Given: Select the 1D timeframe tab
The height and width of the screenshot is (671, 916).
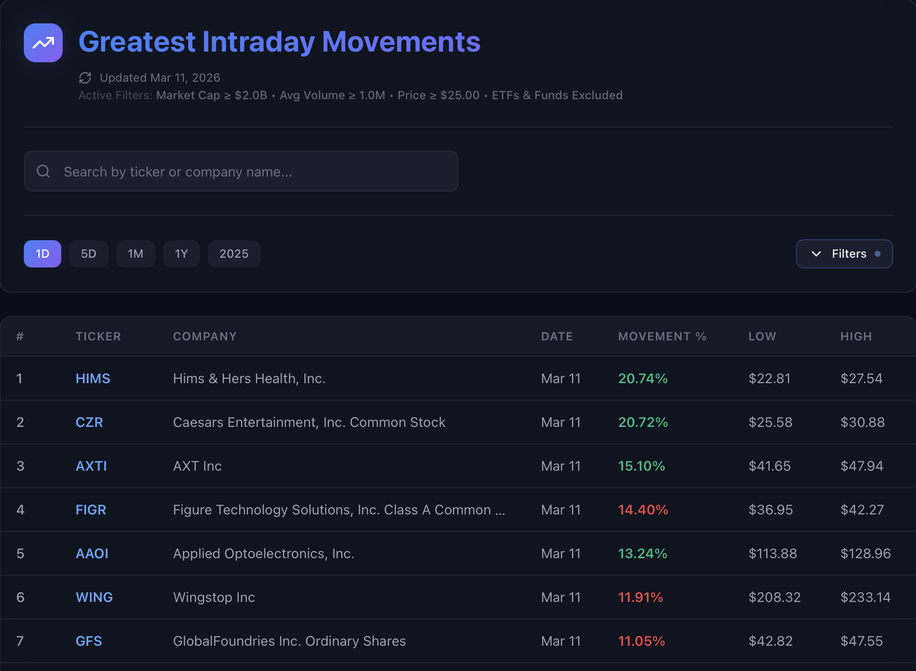Looking at the screenshot, I should tap(42, 254).
